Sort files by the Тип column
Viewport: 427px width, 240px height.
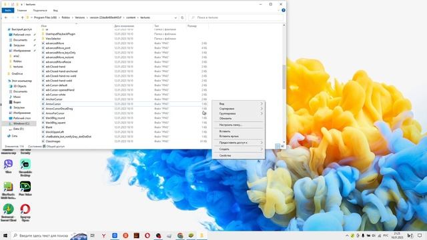click(157, 26)
